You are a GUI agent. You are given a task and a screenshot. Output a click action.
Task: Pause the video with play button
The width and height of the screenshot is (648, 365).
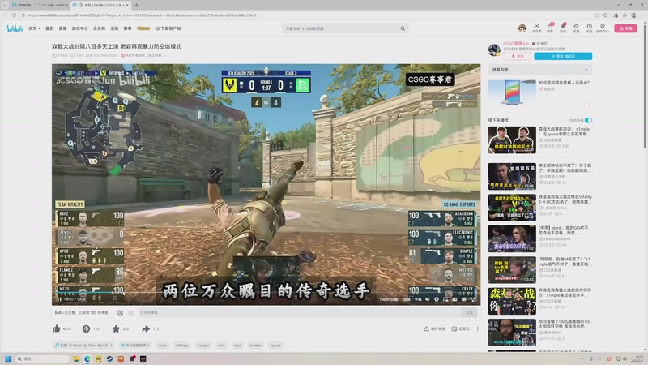coord(59,298)
